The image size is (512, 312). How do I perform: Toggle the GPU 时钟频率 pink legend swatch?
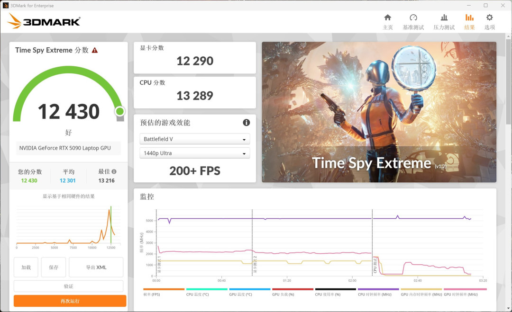pyautogui.click(x=465, y=289)
